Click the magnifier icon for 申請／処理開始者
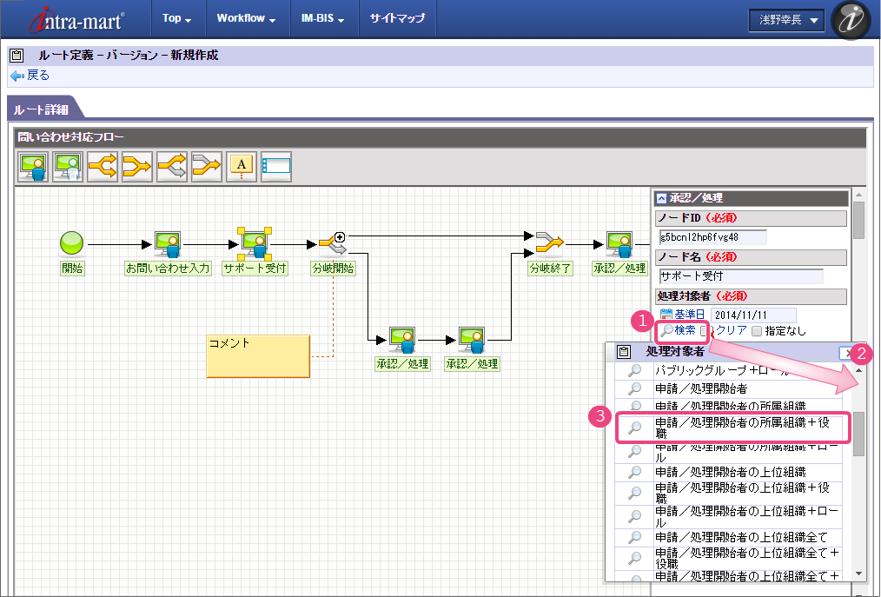Viewport: 881px width, 597px height. (x=635, y=388)
